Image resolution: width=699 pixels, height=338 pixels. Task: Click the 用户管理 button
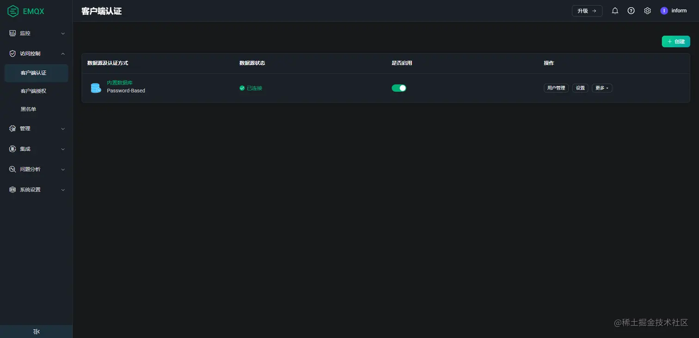pos(556,88)
